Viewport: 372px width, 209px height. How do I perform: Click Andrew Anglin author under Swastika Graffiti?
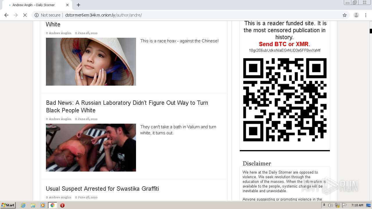(x=60, y=197)
